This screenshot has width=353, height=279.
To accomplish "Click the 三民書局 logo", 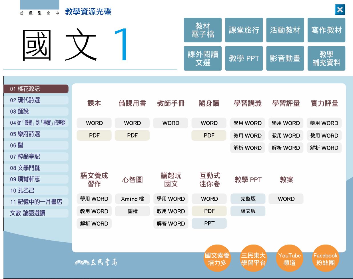I will pyautogui.click(x=96, y=262).
